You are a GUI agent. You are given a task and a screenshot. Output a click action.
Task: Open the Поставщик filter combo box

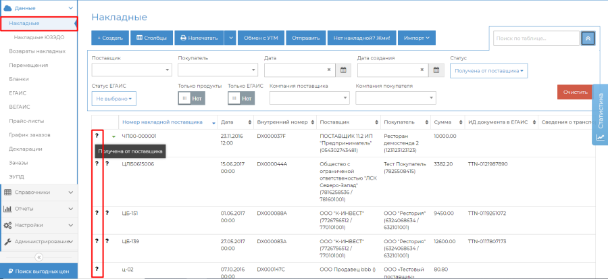click(x=132, y=70)
